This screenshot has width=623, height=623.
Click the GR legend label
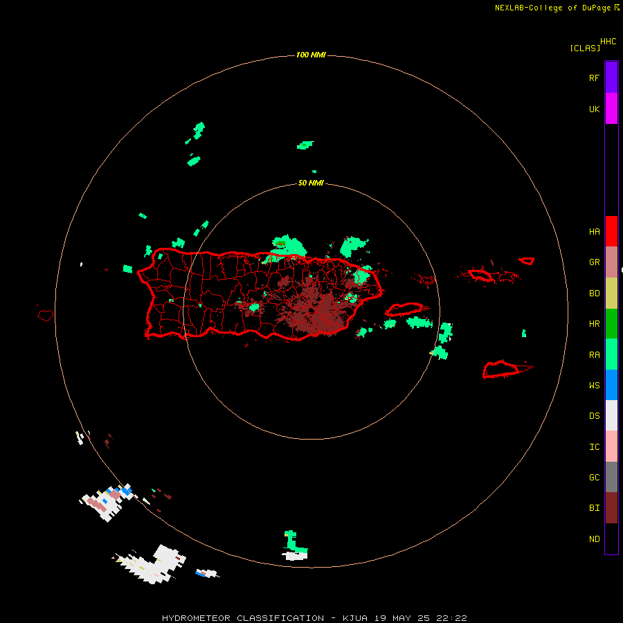coord(594,262)
